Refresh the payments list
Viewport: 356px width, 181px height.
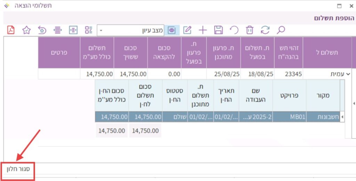(x=265, y=30)
